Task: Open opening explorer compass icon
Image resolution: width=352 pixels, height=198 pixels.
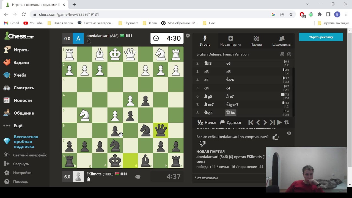Action: pos(289,54)
